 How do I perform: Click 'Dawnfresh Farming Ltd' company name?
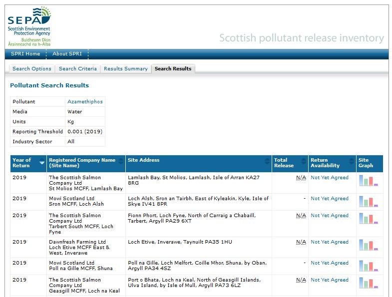(77, 242)
